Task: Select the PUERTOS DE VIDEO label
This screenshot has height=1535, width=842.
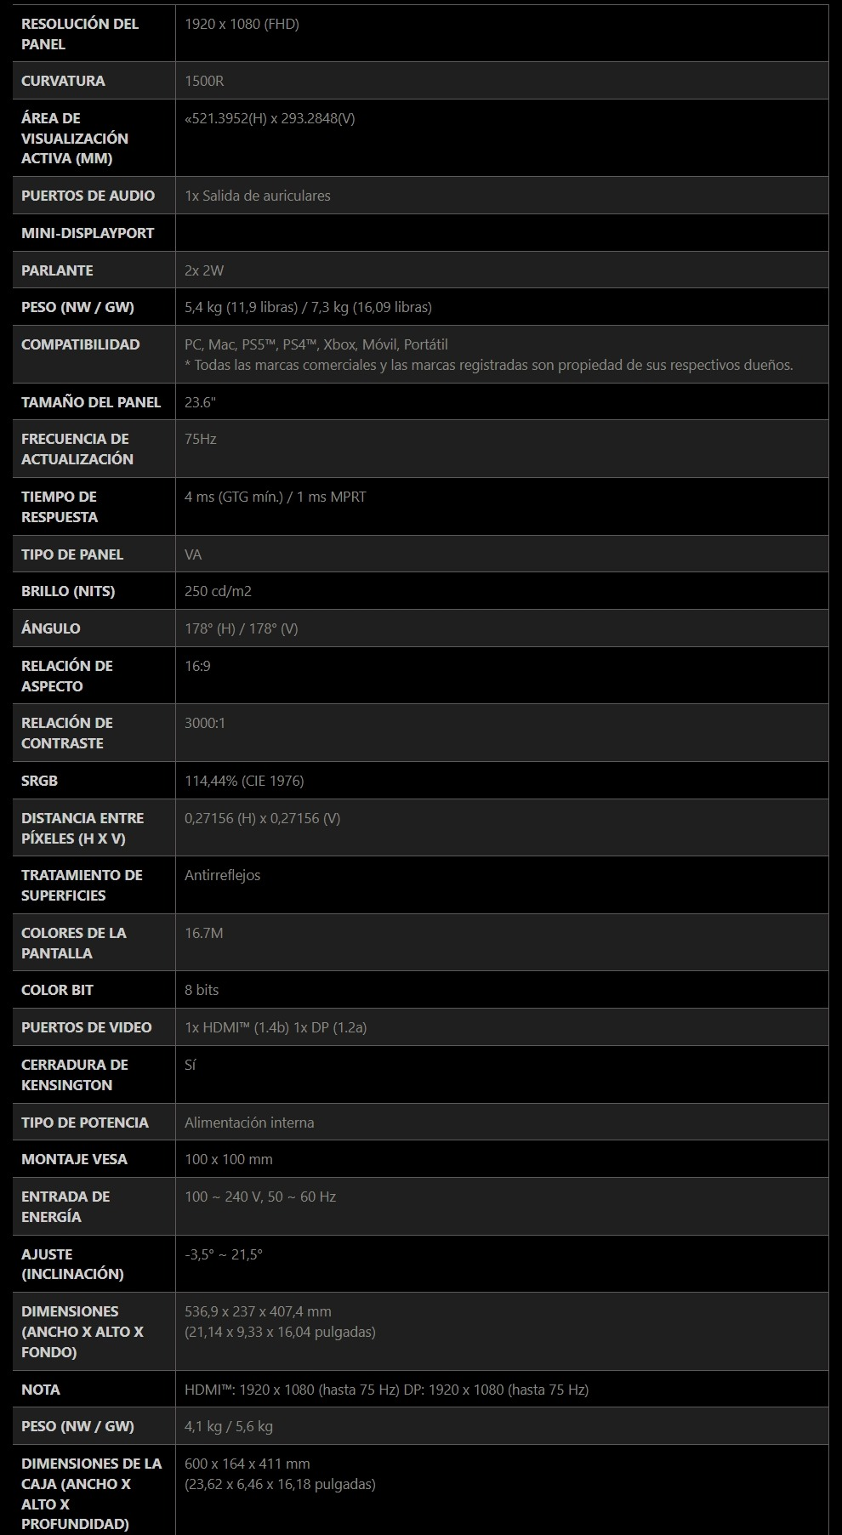Action: (86, 1027)
